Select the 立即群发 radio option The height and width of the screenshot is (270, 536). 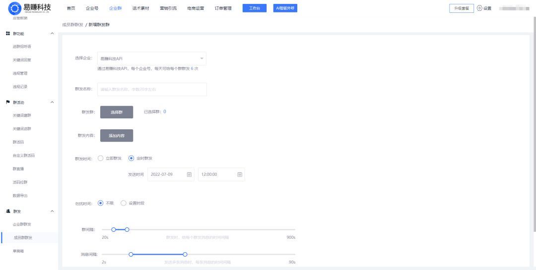(x=101, y=158)
